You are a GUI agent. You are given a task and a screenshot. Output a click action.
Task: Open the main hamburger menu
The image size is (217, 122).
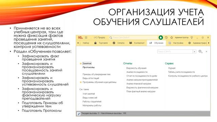click(x=86, y=38)
